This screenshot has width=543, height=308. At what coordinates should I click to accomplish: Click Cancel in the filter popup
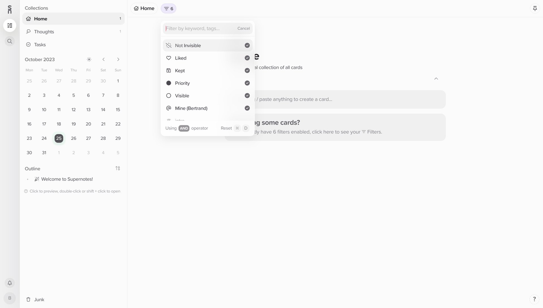click(x=244, y=28)
